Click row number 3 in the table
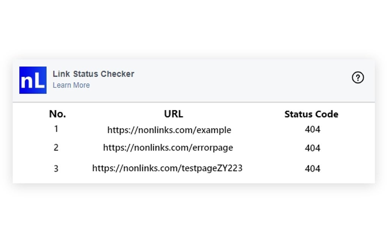The image size is (387, 242). click(x=56, y=168)
